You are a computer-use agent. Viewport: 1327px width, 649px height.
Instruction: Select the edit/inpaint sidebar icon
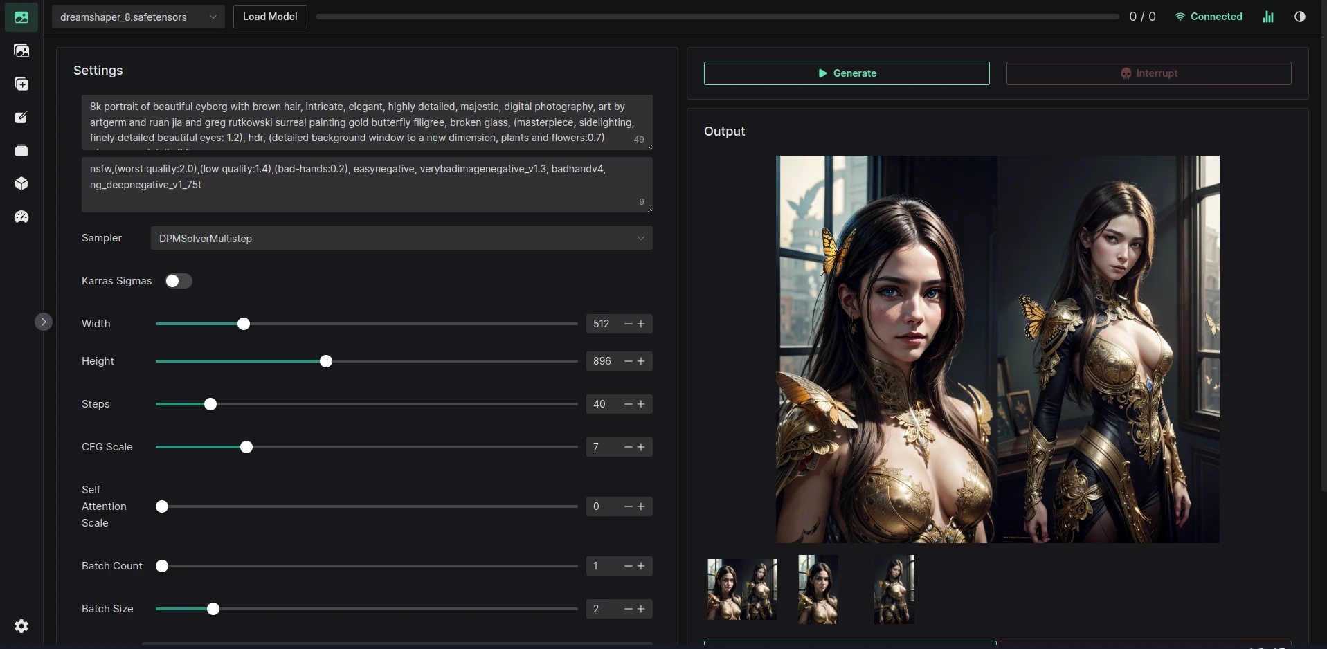(x=21, y=117)
